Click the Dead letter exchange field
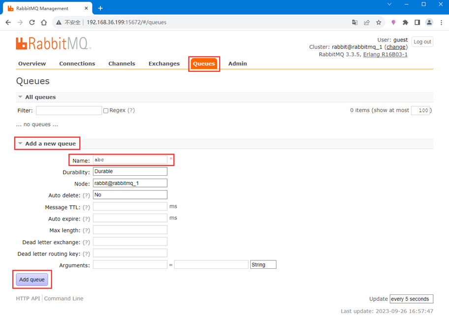449x316 pixels. coord(130,242)
